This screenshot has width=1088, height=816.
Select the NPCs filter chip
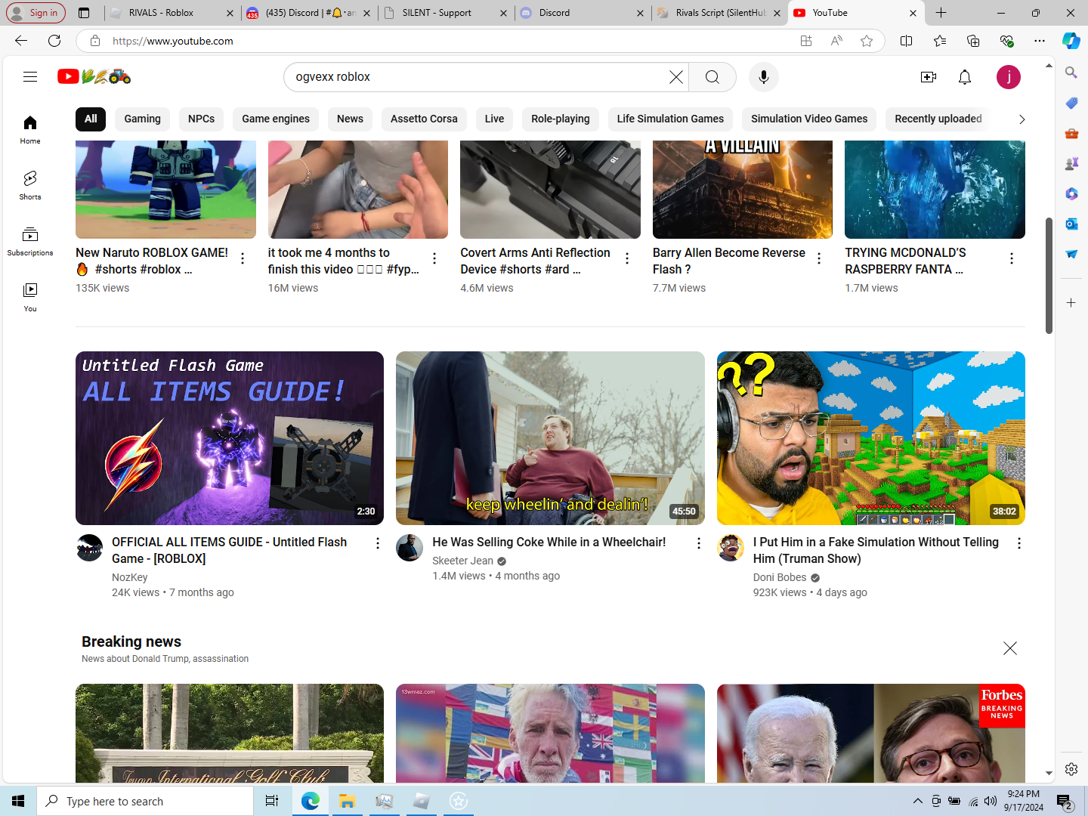click(201, 119)
